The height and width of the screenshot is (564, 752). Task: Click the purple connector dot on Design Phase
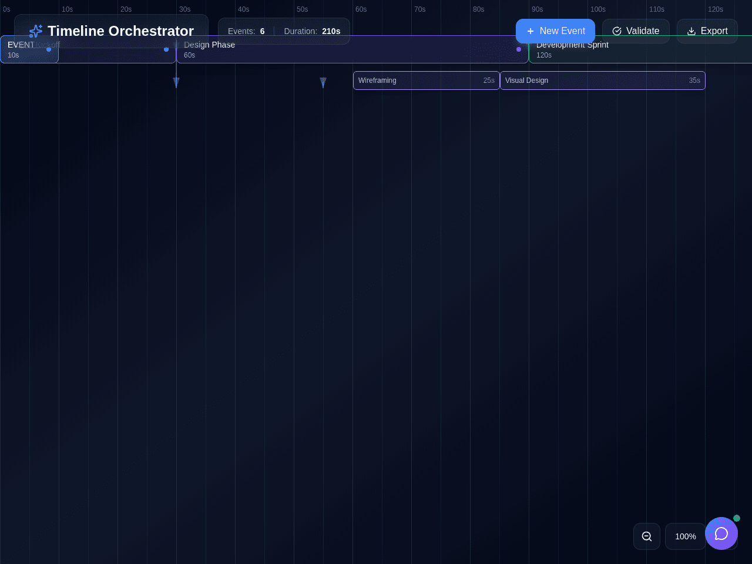click(519, 49)
